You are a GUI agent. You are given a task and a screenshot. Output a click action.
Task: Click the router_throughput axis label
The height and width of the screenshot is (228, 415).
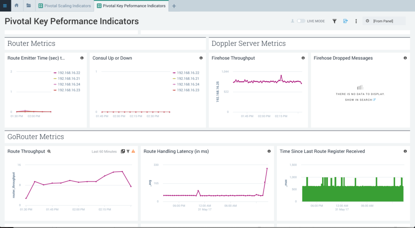tap(14, 185)
